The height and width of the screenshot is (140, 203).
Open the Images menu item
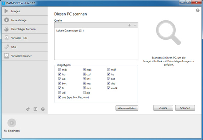pyautogui.click(x=25, y=11)
